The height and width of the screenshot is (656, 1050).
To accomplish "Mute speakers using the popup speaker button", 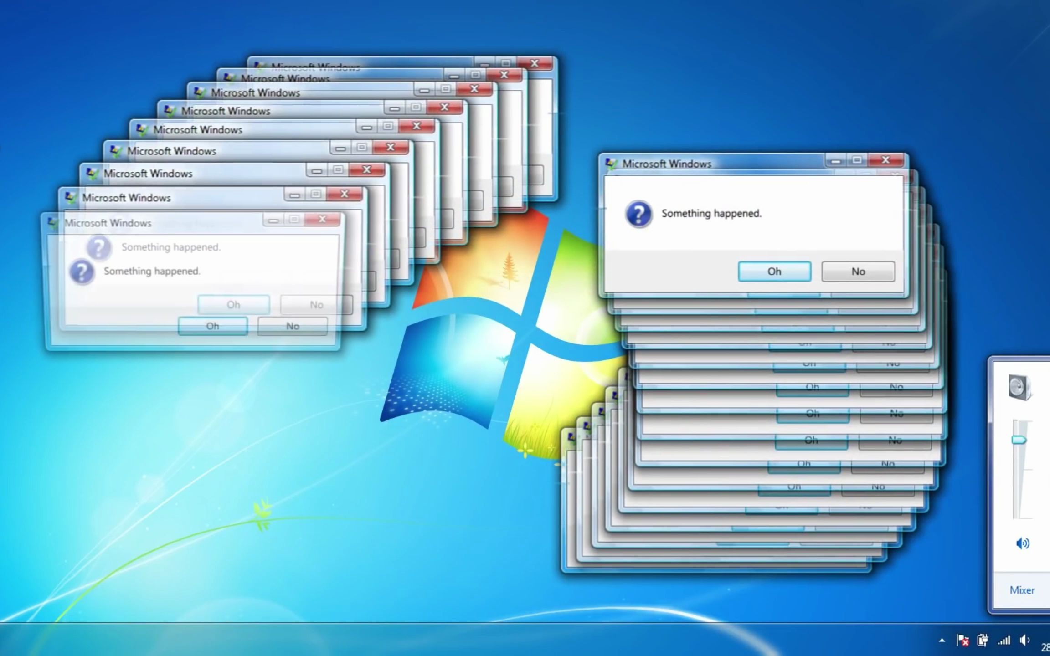I will pos(1022,543).
